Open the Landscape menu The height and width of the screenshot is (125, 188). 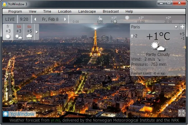87,12
